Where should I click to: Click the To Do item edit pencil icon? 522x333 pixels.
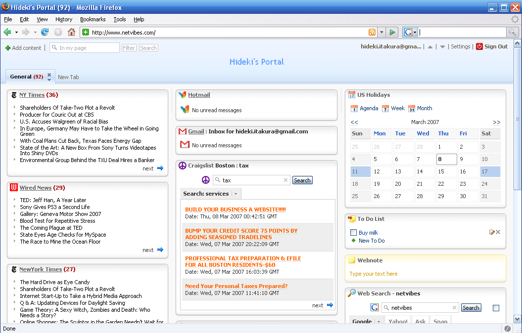point(492,232)
